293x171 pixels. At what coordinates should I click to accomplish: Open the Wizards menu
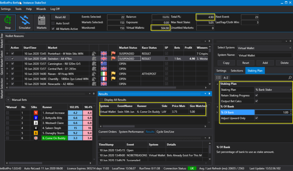(41, 9)
